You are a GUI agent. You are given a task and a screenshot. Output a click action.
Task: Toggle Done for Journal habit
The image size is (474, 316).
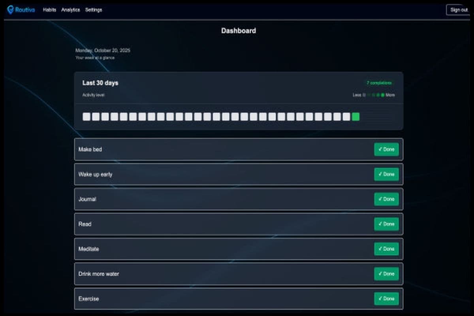[x=386, y=199]
